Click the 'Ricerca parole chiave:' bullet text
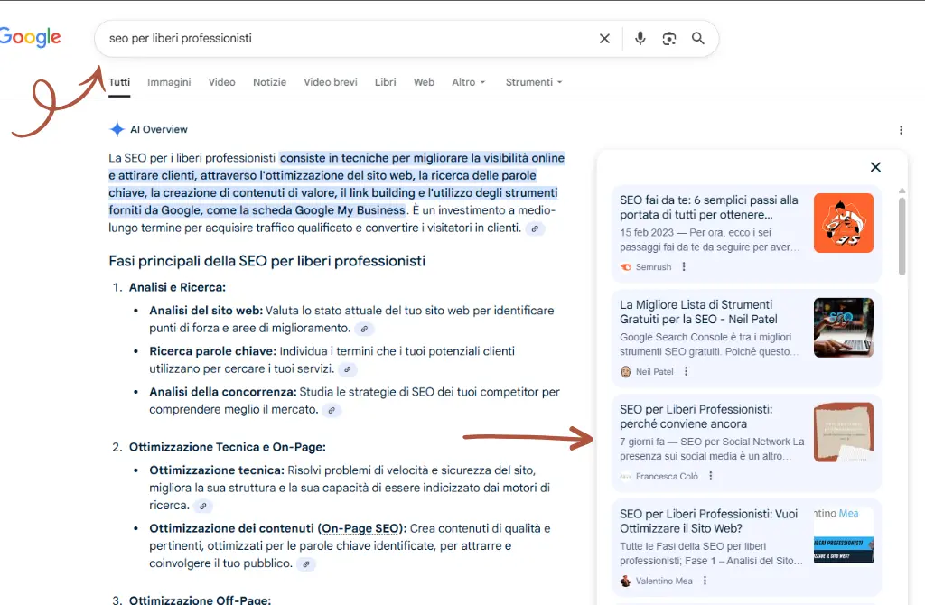This screenshot has height=605, width=925. 212,351
